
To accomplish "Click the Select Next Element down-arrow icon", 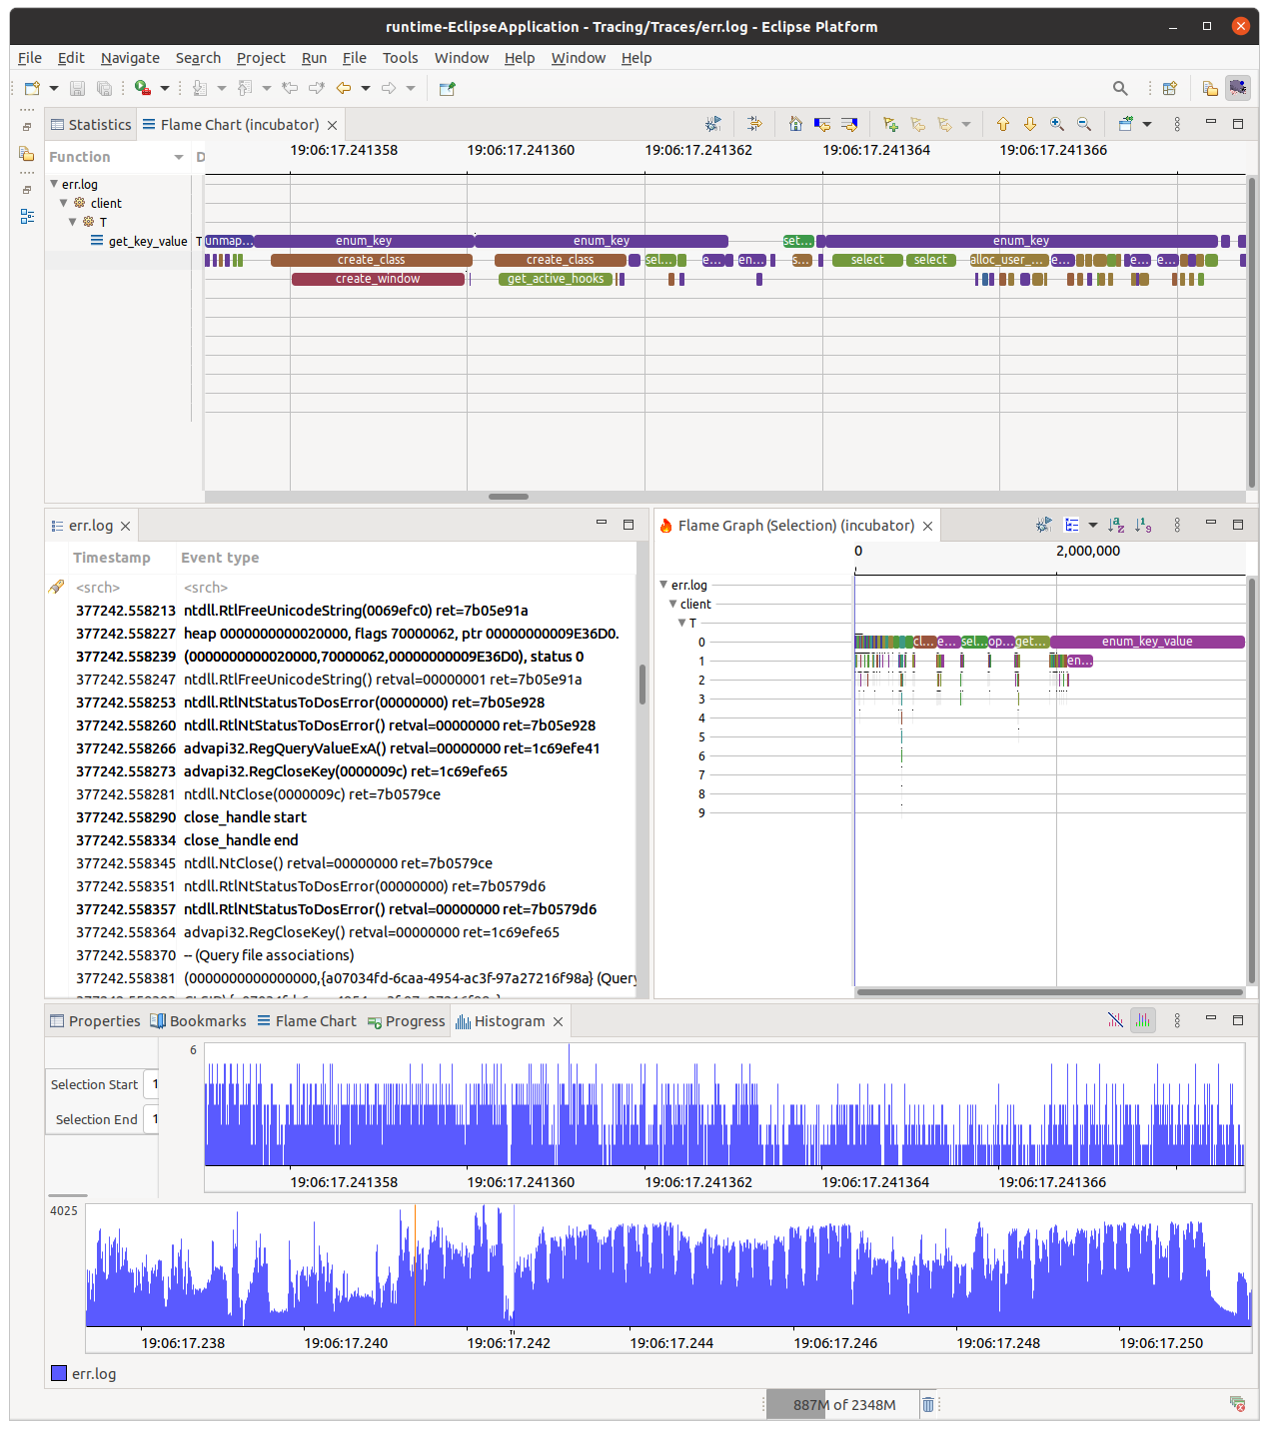I will tap(1029, 124).
